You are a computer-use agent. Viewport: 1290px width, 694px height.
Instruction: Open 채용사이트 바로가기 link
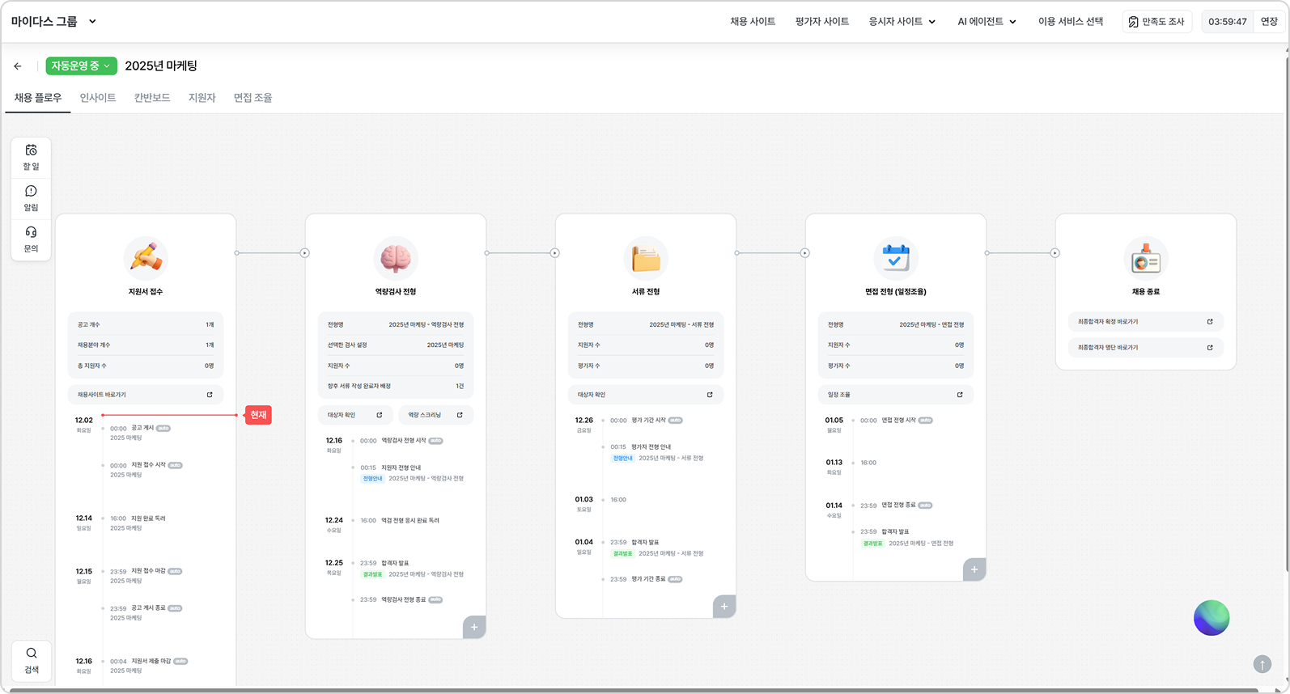[x=145, y=395]
